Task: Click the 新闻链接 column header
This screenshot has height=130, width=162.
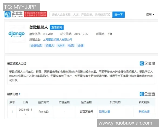Action: pos(144,102)
